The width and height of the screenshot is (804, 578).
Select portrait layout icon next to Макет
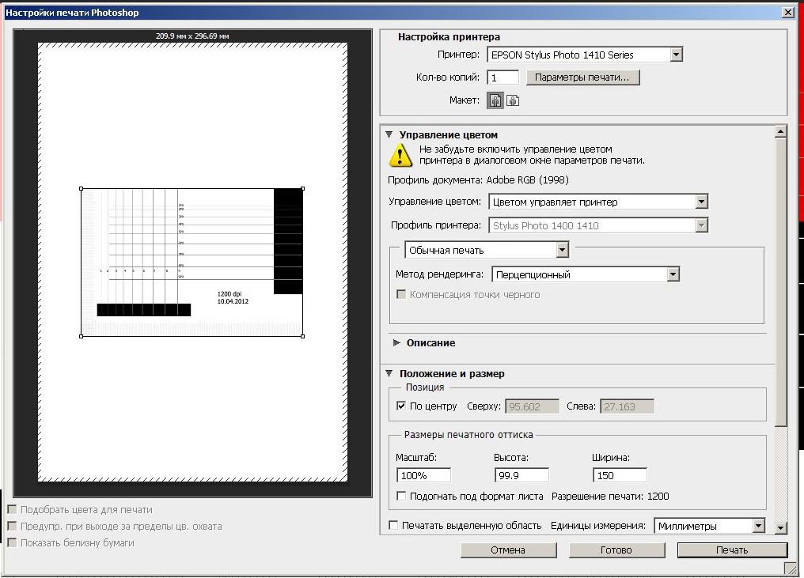(x=495, y=100)
